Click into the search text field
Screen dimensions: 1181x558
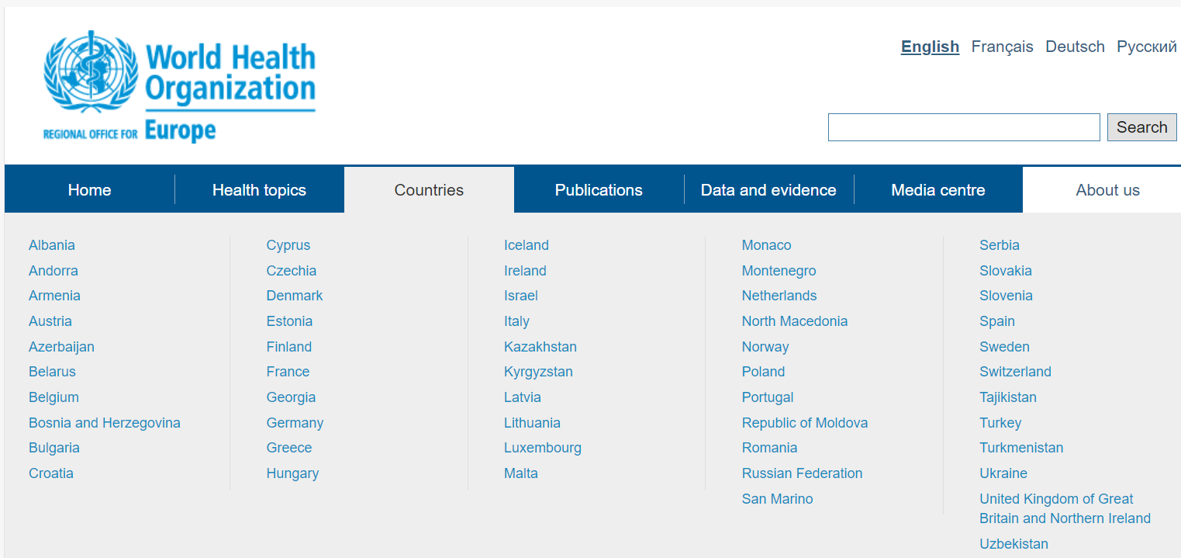tap(964, 127)
